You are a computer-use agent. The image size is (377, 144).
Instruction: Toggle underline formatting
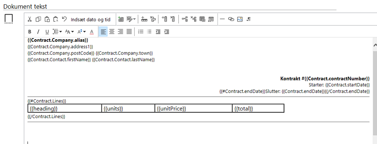click(47, 32)
